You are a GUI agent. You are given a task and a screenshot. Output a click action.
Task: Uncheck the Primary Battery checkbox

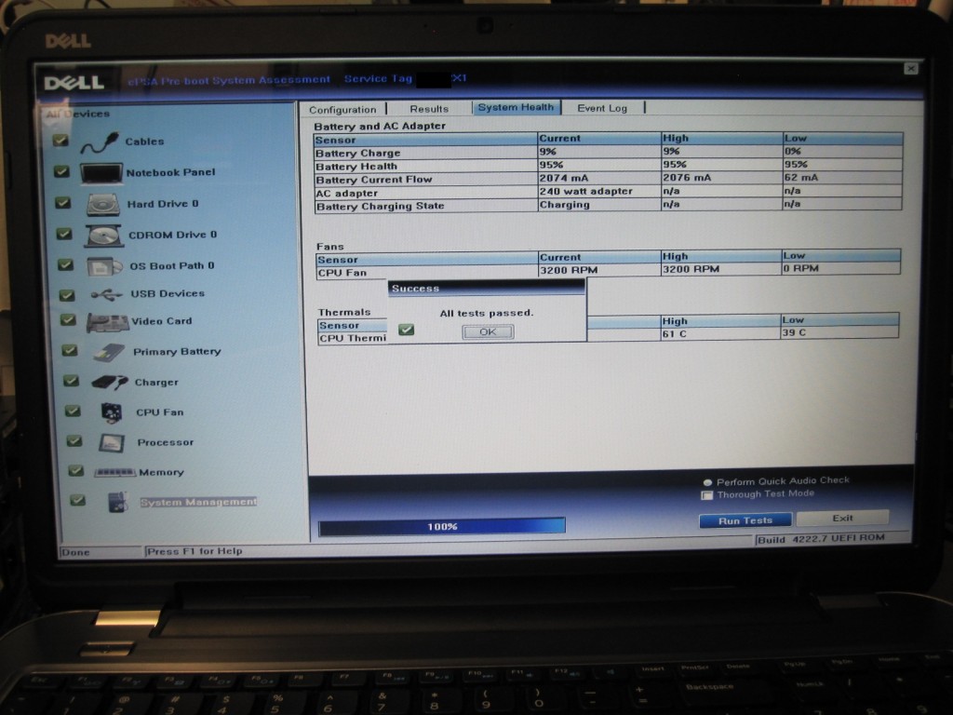[x=70, y=350]
